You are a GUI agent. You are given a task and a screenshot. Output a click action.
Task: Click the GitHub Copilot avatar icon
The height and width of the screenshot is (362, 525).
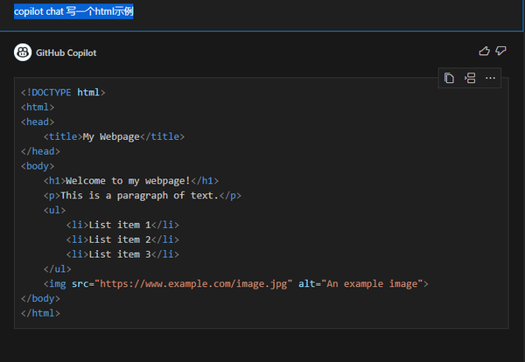(x=23, y=52)
